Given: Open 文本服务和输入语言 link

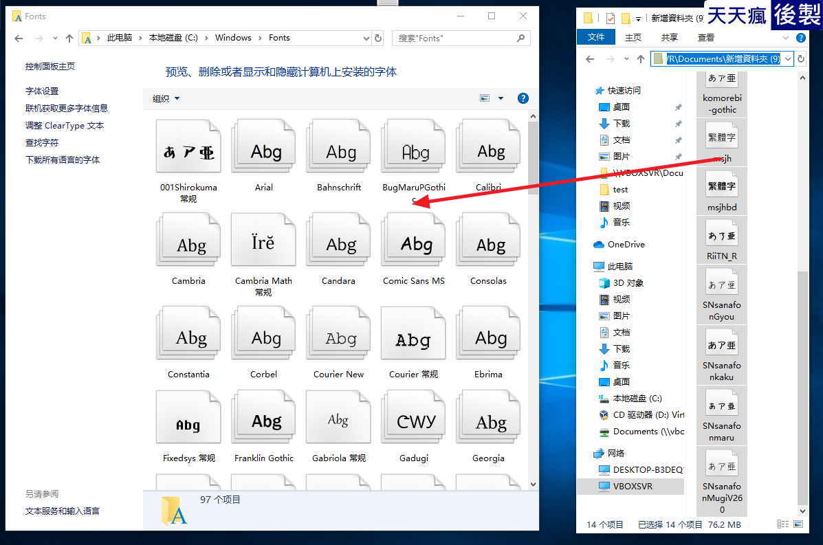Looking at the screenshot, I should [x=62, y=511].
